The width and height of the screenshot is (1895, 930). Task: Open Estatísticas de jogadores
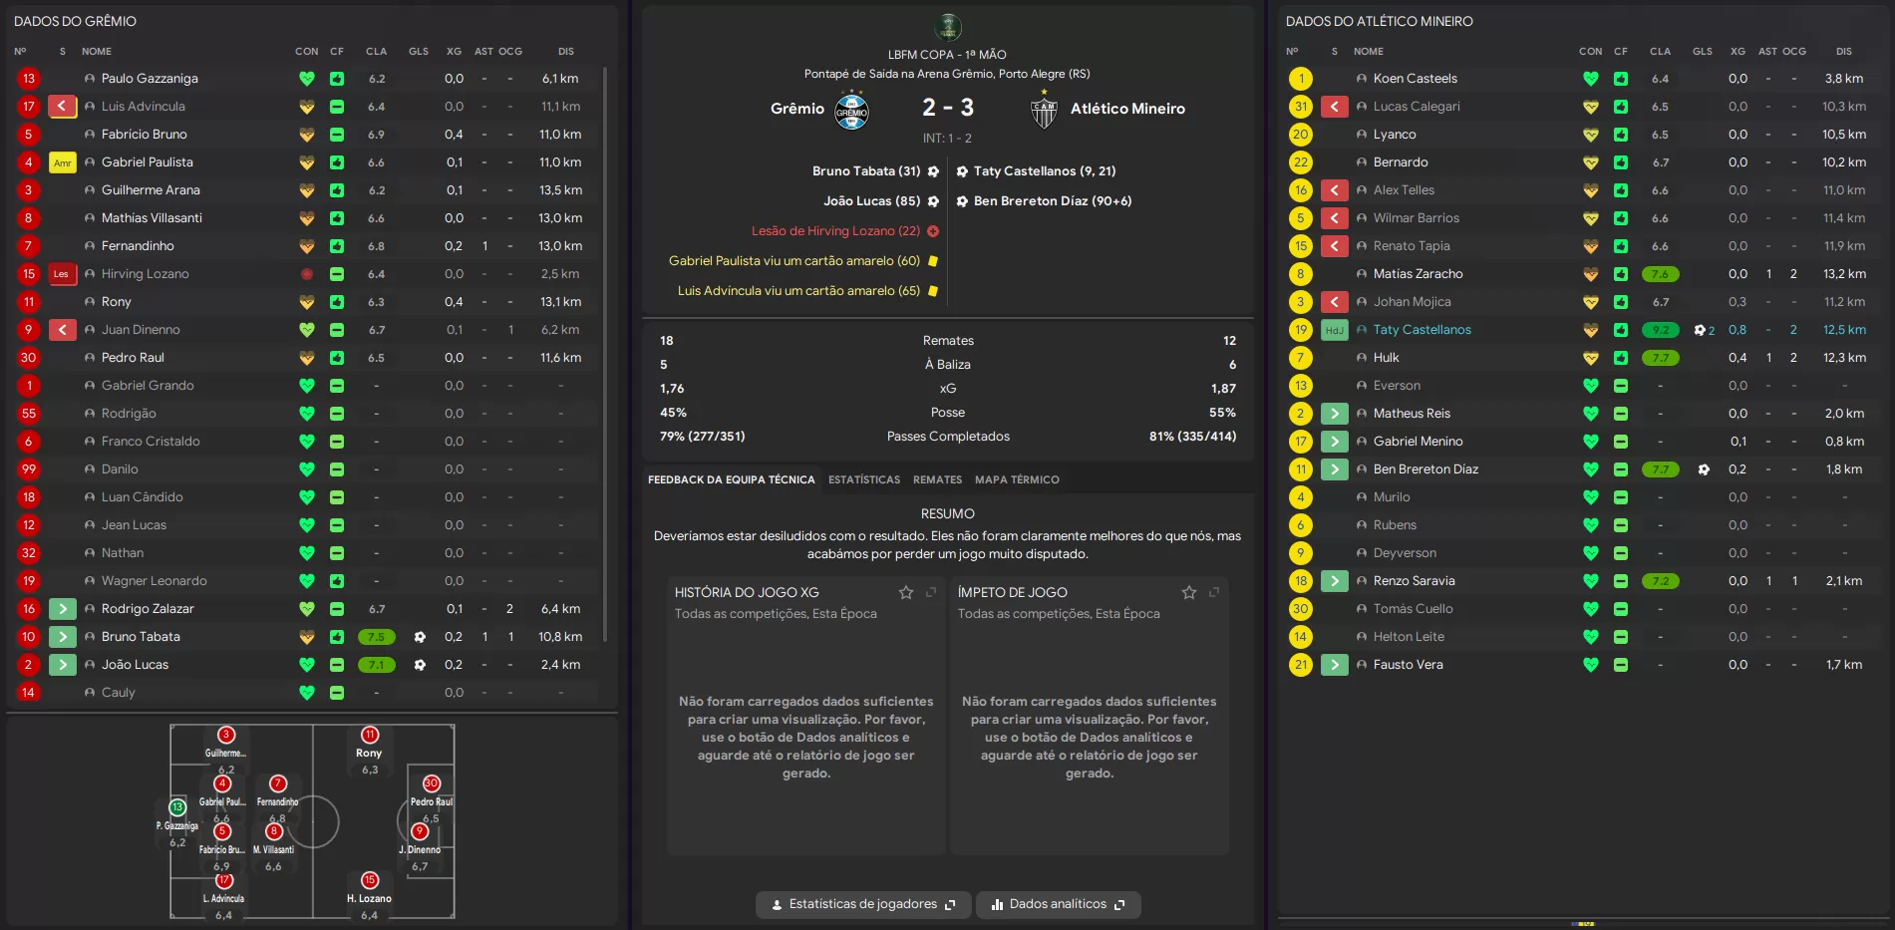coord(863,905)
